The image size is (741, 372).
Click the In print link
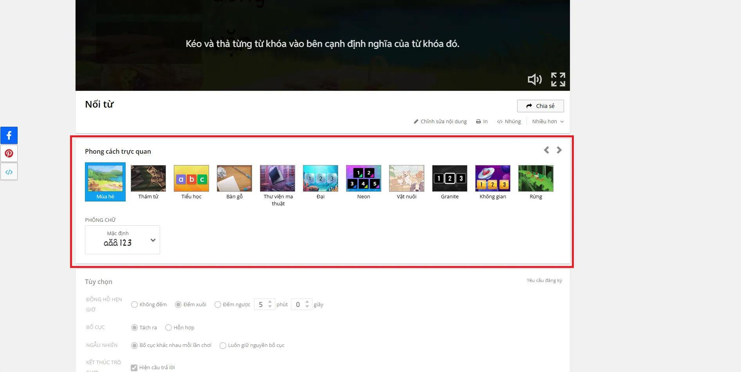click(482, 122)
